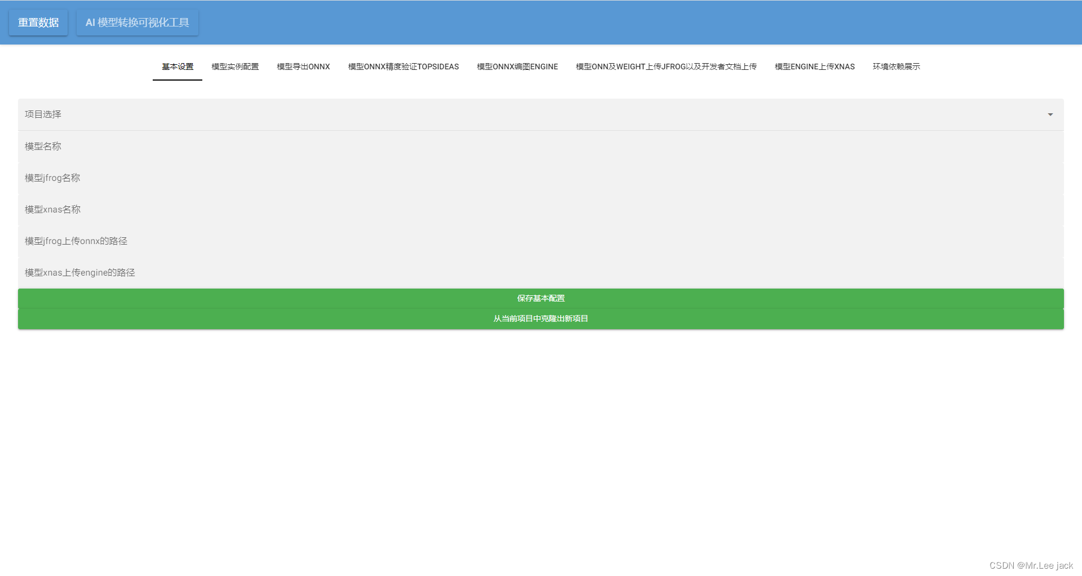Screen dimensions: 1082x576
Task: Select the 模型ONNX精度验证TOPSIDEAS tab
Action: pos(403,67)
